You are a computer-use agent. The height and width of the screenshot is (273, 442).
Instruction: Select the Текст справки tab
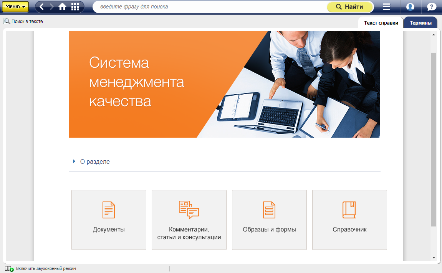(x=381, y=23)
